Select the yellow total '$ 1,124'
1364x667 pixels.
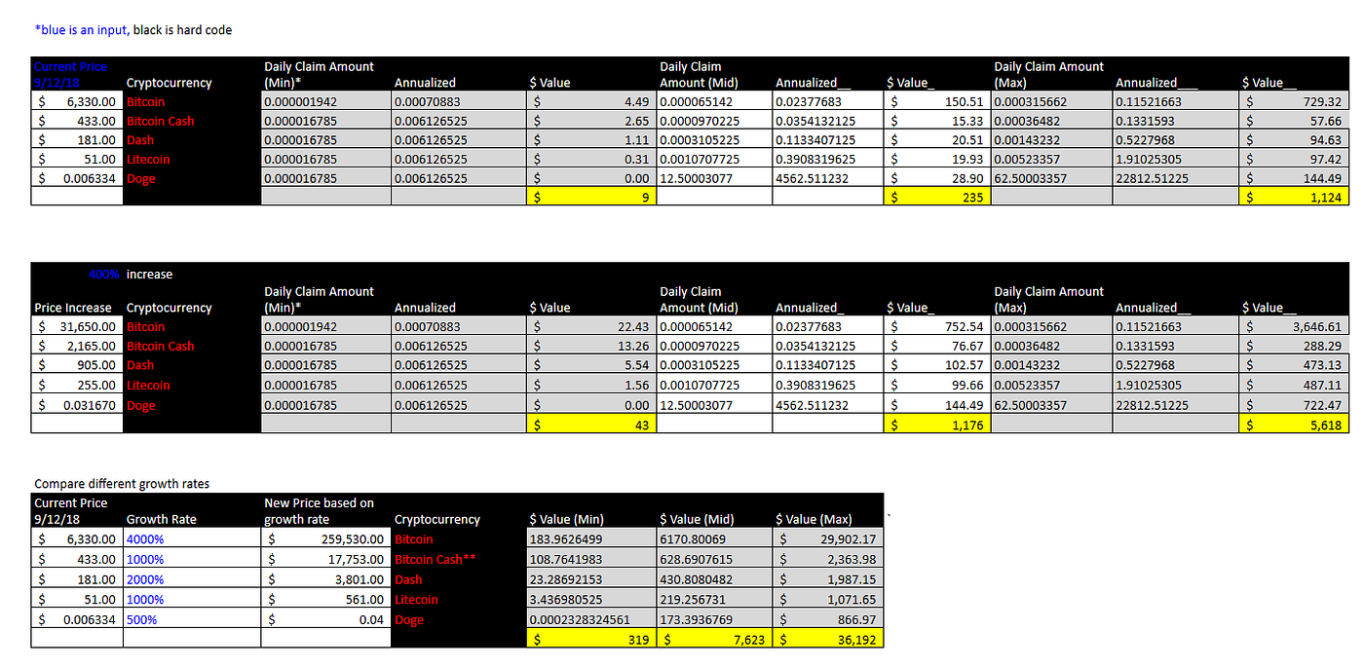[1293, 197]
